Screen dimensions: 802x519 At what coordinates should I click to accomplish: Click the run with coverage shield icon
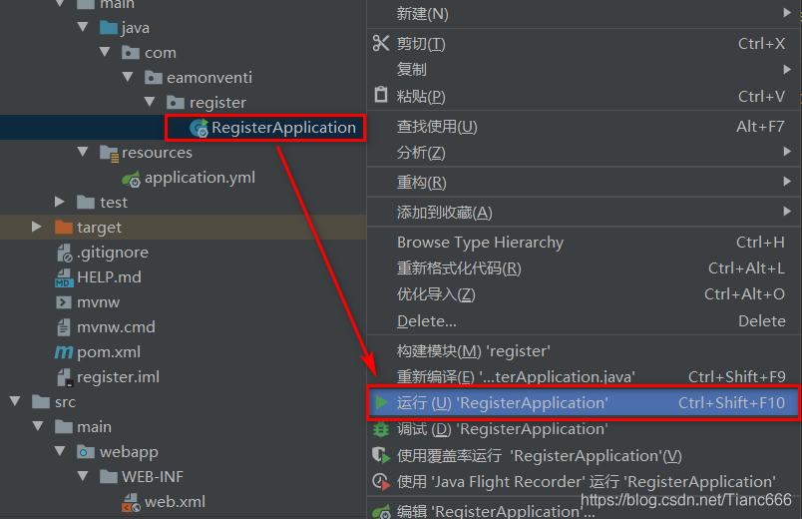pyautogui.click(x=381, y=455)
